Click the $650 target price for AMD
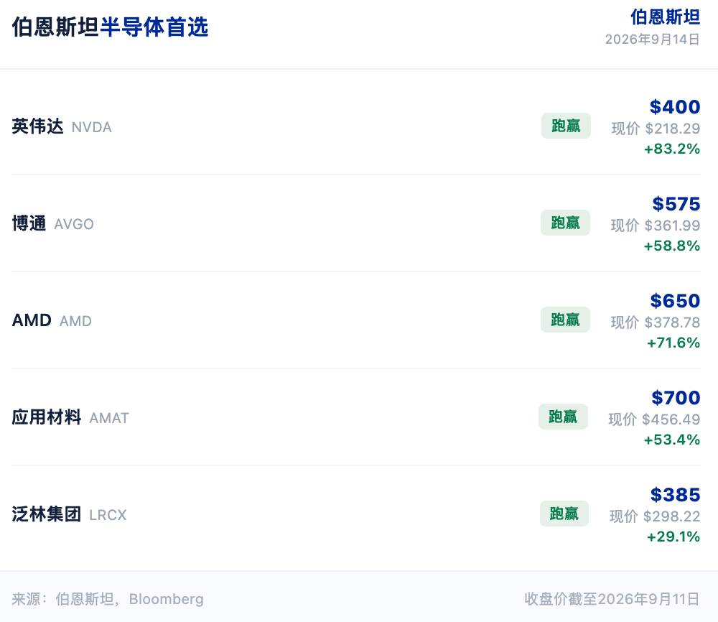The width and height of the screenshot is (718, 622). 676,301
